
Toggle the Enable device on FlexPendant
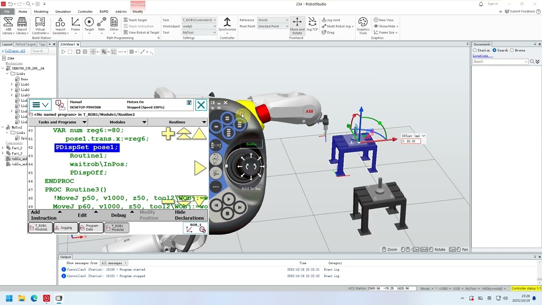point(251,144)
